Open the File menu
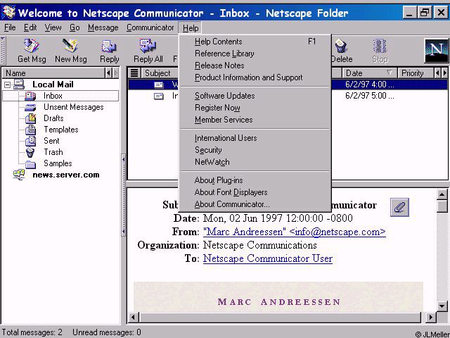450x338 pixels. (x=10, y=27)
